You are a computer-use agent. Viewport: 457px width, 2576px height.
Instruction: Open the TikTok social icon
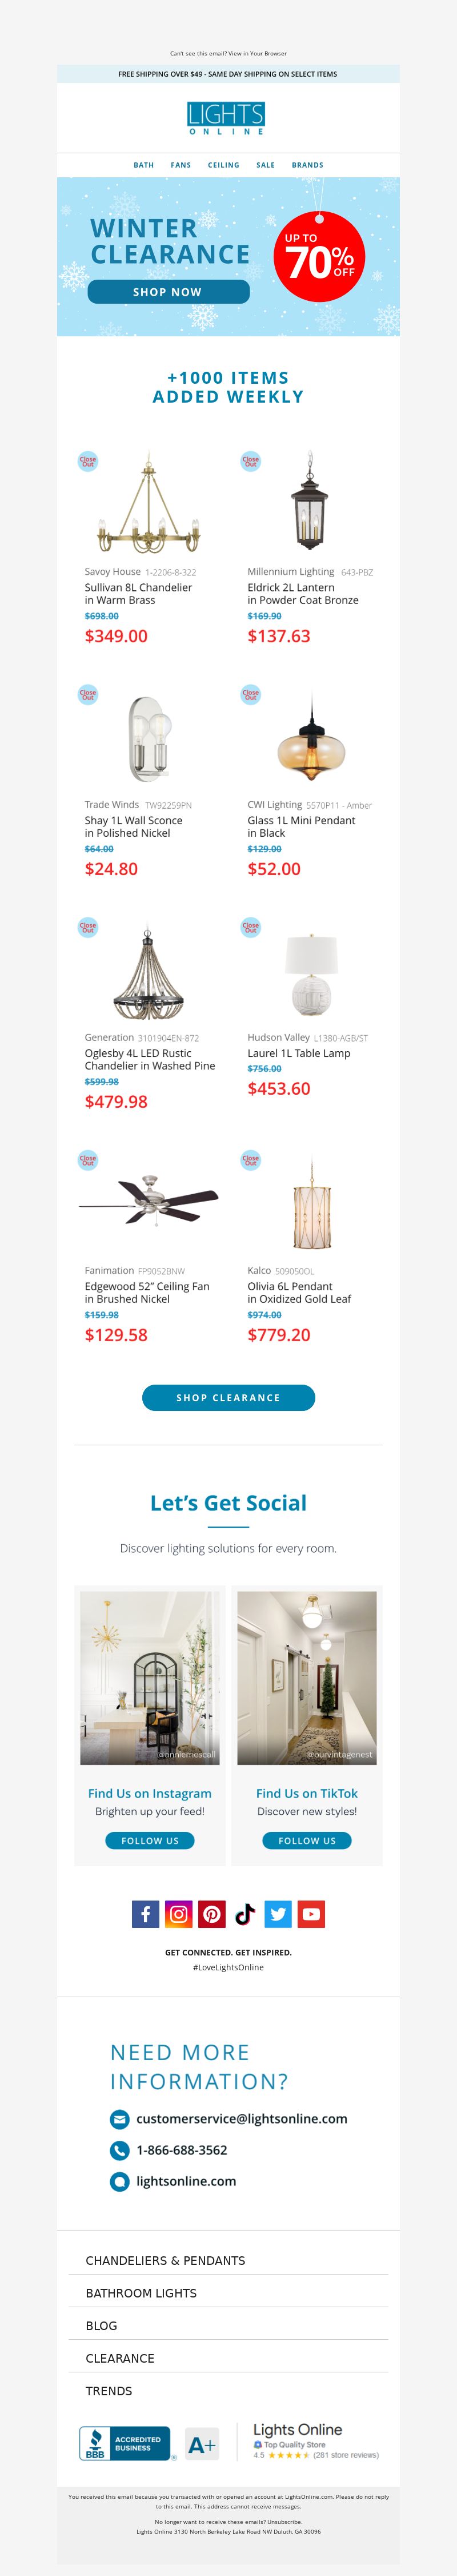pos(246,1914)
